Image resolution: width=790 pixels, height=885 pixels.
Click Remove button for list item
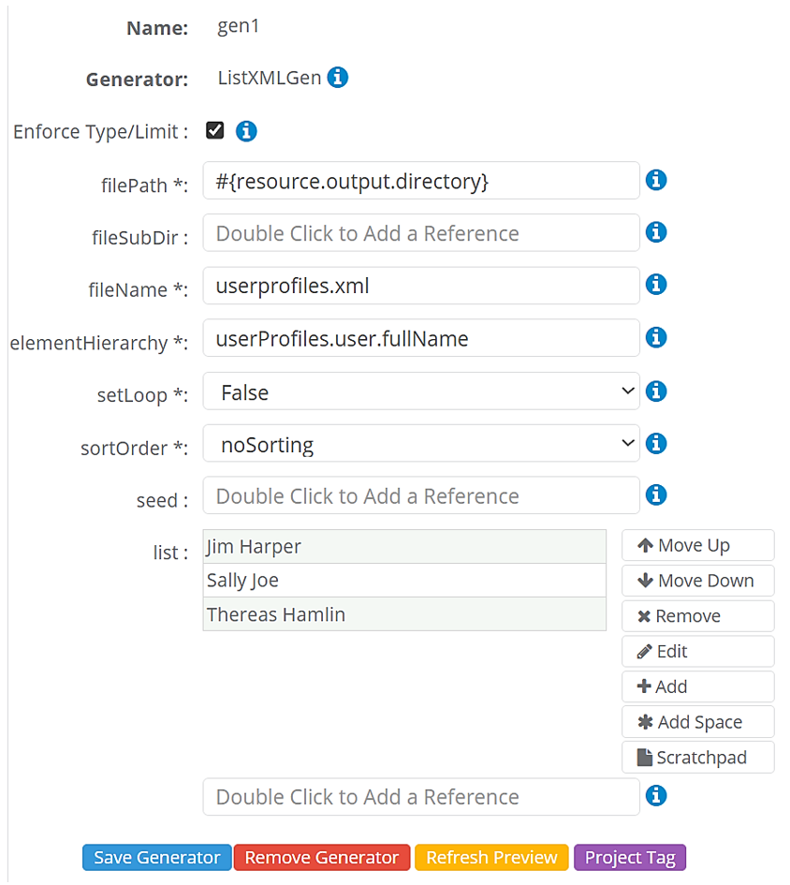pos(698,616)
